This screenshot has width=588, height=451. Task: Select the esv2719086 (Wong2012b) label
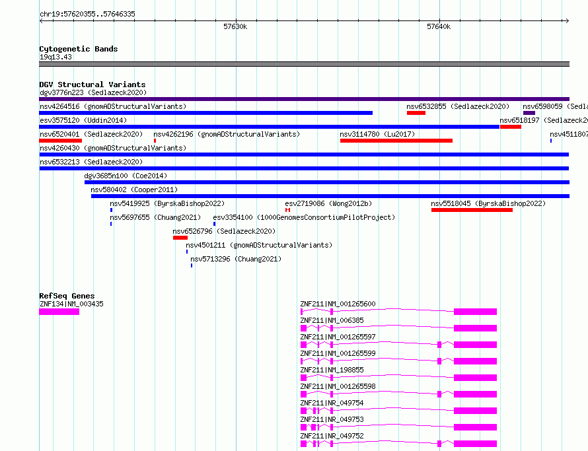(328, 203)
